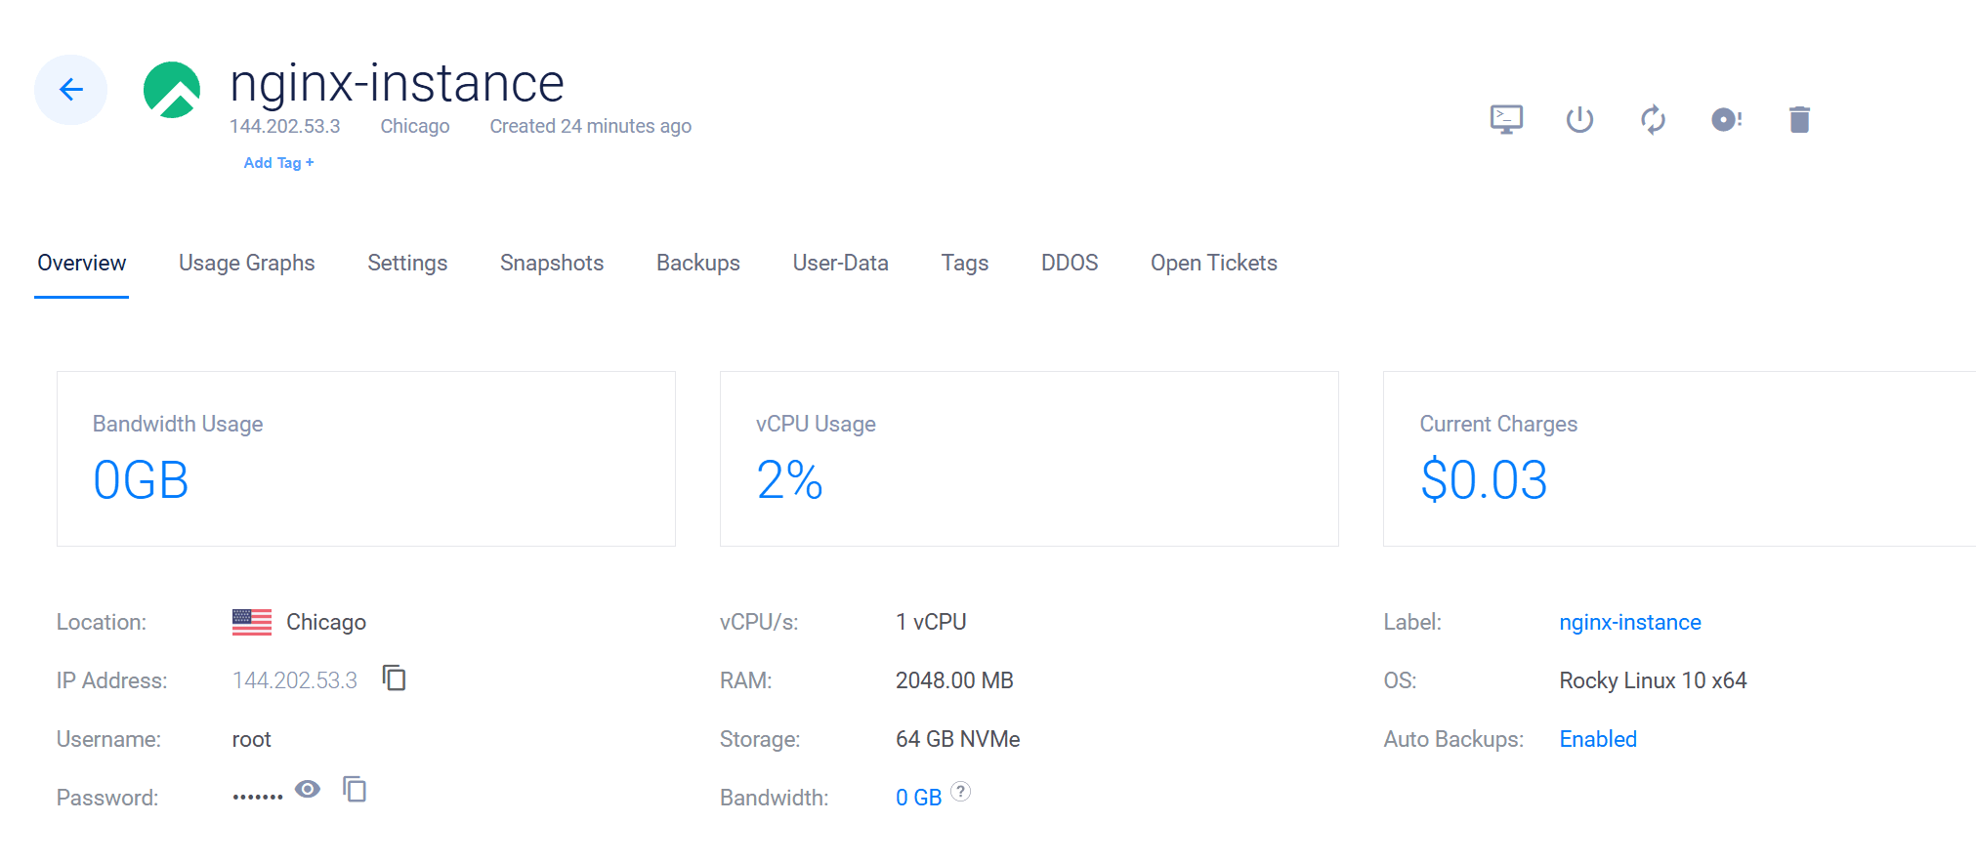The image size is (1976, 863).
Task: Click the Created 24 minutes ago text
Action: [591, 126]
